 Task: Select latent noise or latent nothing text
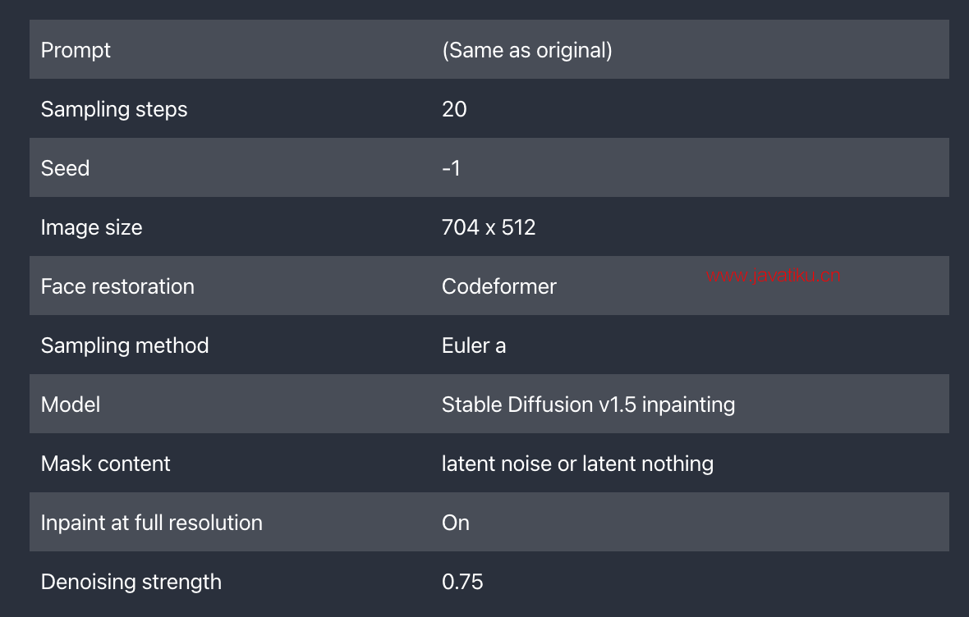577,464
